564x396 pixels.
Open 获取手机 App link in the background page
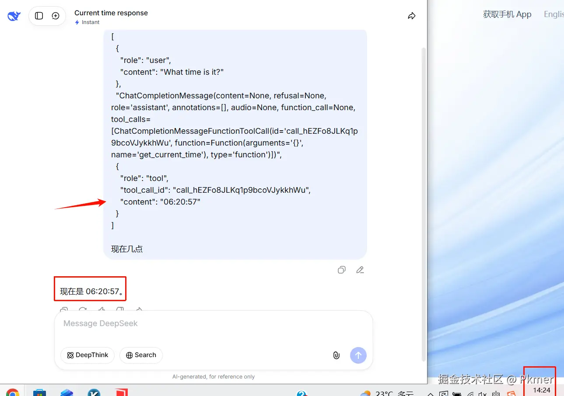pos(507,14)
